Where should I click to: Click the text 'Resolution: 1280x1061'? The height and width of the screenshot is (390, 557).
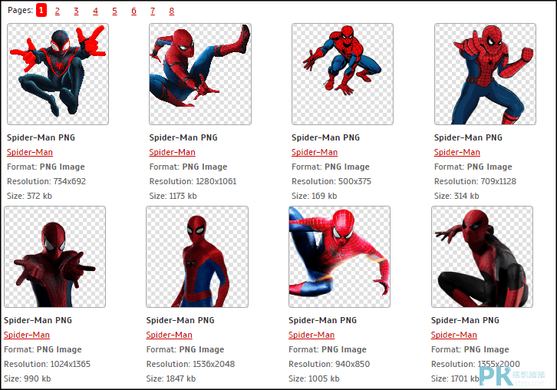(x=193, y=181)
